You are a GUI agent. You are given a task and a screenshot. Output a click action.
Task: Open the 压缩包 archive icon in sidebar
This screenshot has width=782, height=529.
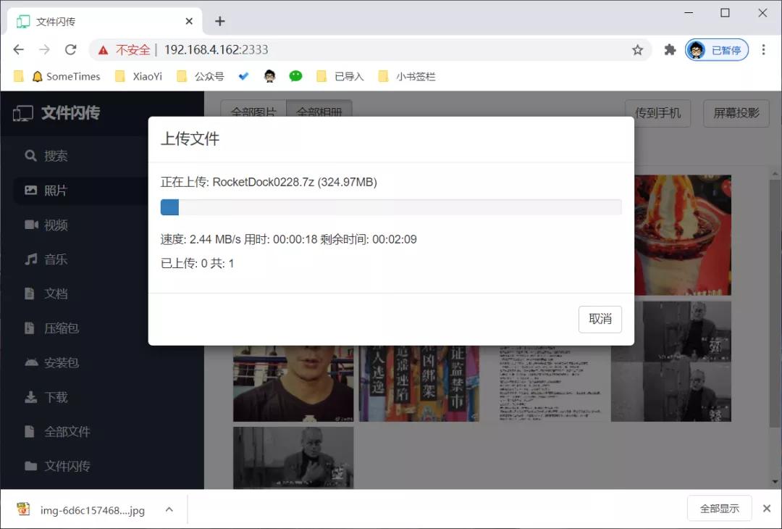[x=30, y=328]
